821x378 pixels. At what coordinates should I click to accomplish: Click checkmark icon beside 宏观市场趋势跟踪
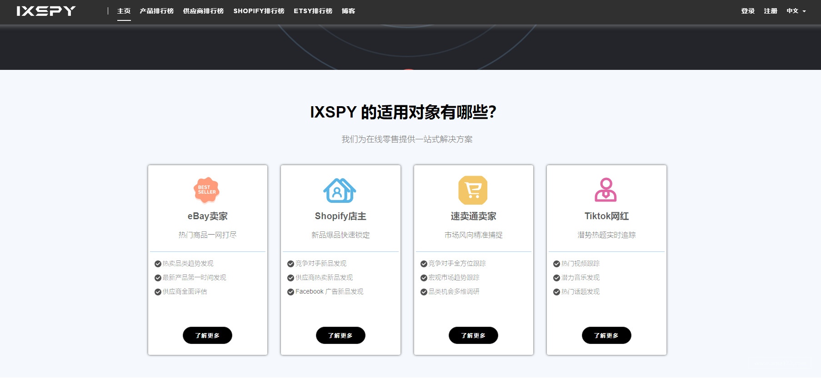[x=424, y=278]
